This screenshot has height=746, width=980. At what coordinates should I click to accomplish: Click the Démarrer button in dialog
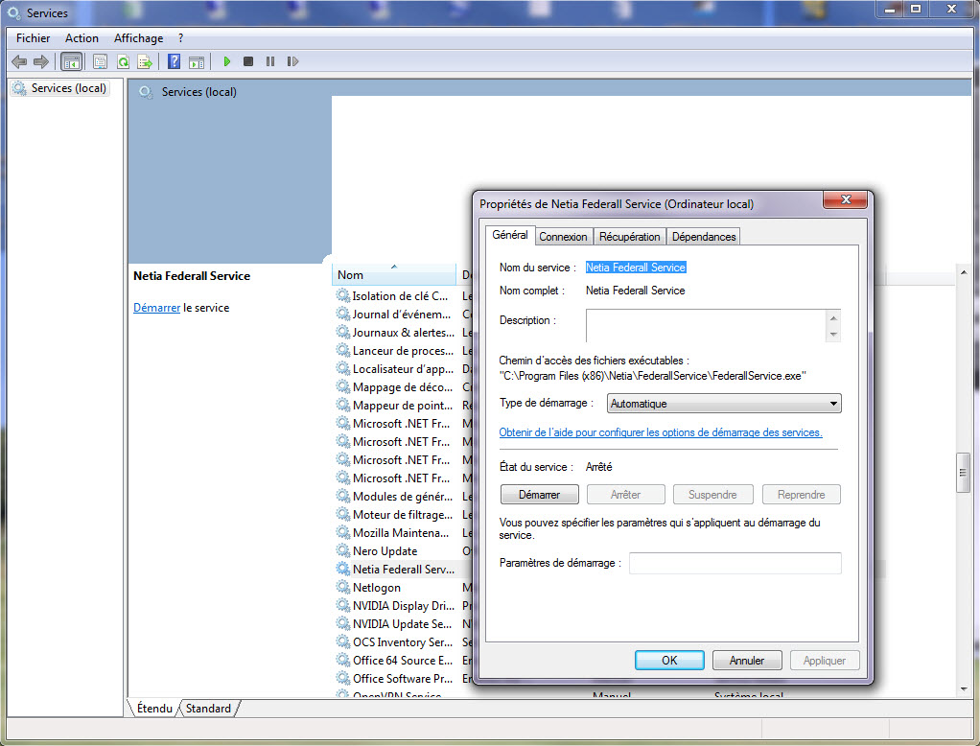(539, 495)
